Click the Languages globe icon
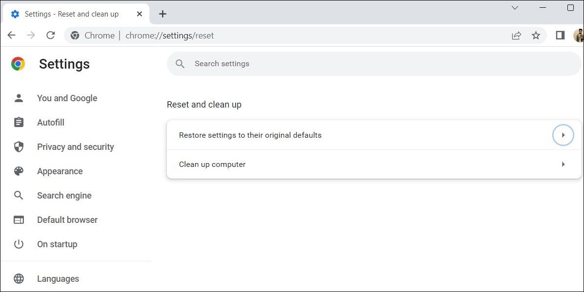584x292 pixels. click(19, 278)
